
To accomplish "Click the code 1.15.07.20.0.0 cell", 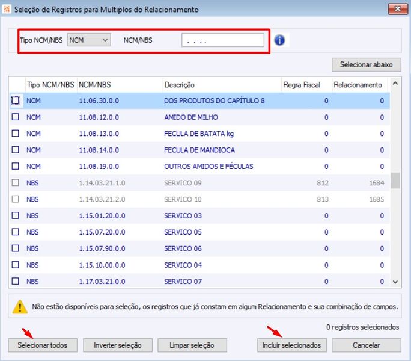I will [102, 232].
